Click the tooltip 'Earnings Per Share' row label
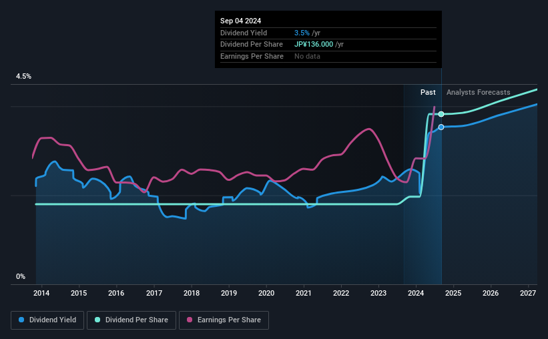Screen dimensions: 548x339 [x=252, y=56]
